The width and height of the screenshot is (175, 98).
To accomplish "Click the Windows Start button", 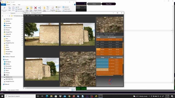I will pos(2,96).
